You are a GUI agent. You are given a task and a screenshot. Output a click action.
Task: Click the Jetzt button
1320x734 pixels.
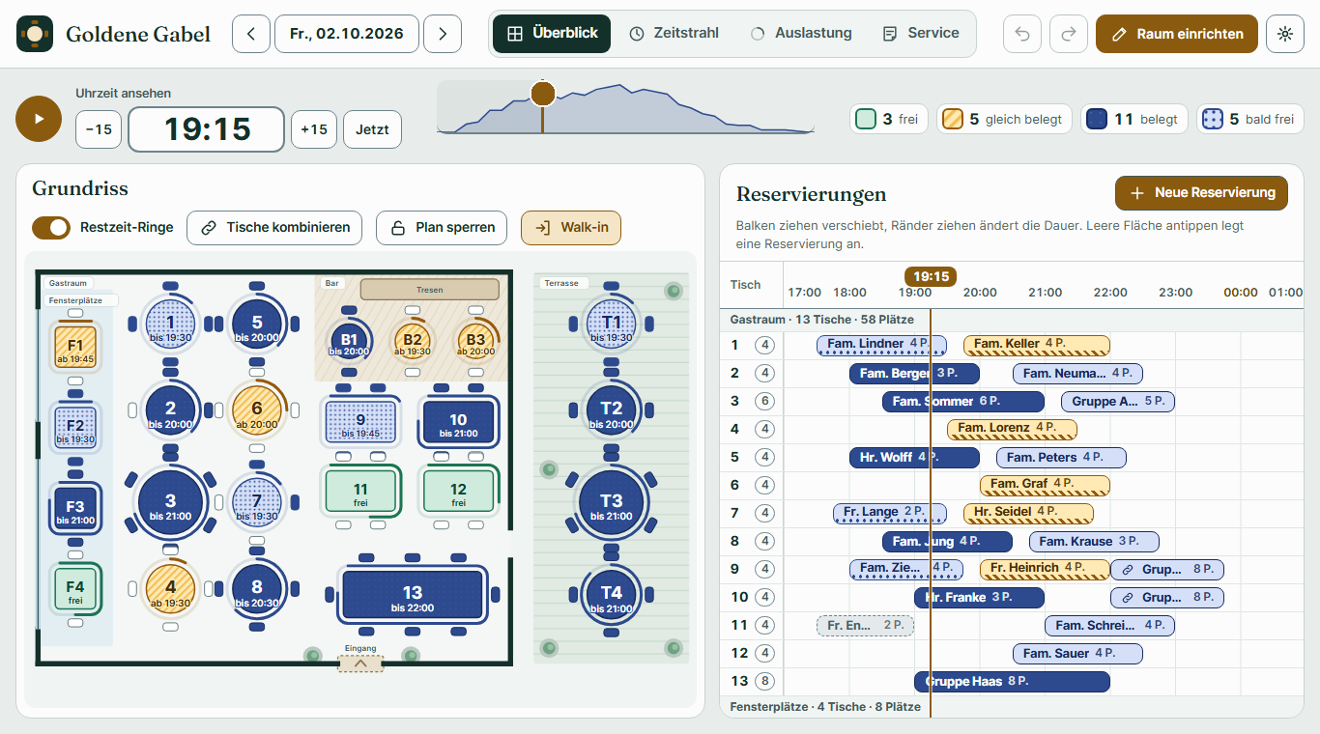click(372, 129)
